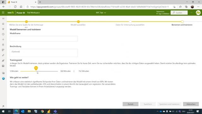
Task: Open Favorites star in the sidebar
Action: click(x=3, y=29)
